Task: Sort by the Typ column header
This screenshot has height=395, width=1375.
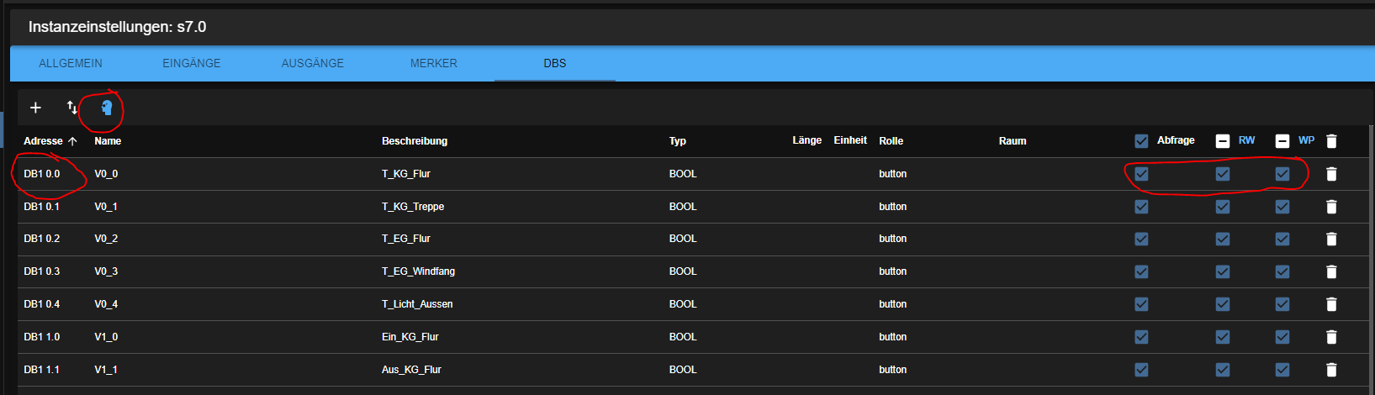Action: coord(678,141)
